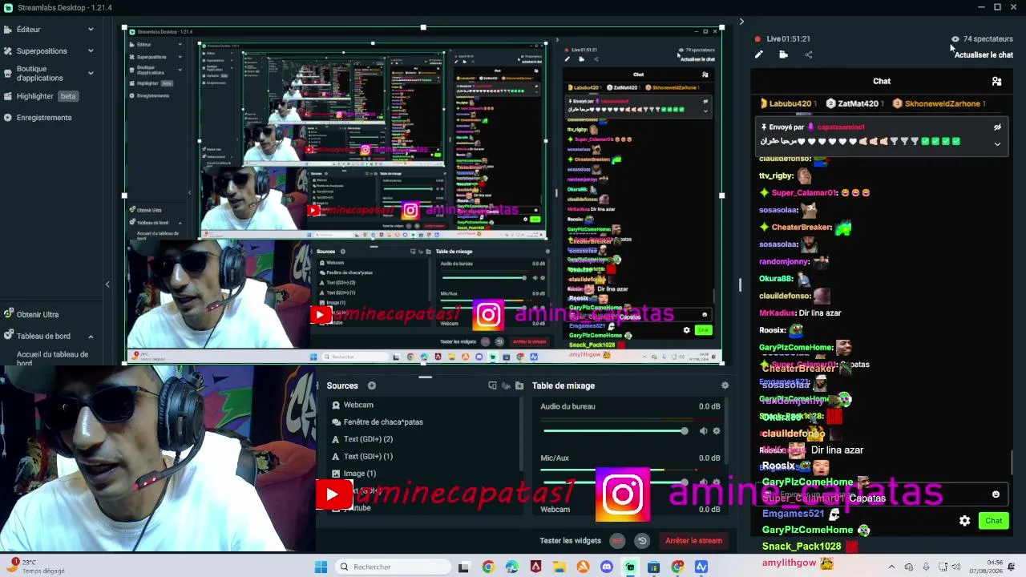
Task: Mute the Audio du bureau speaker
Action: [703, 431]
